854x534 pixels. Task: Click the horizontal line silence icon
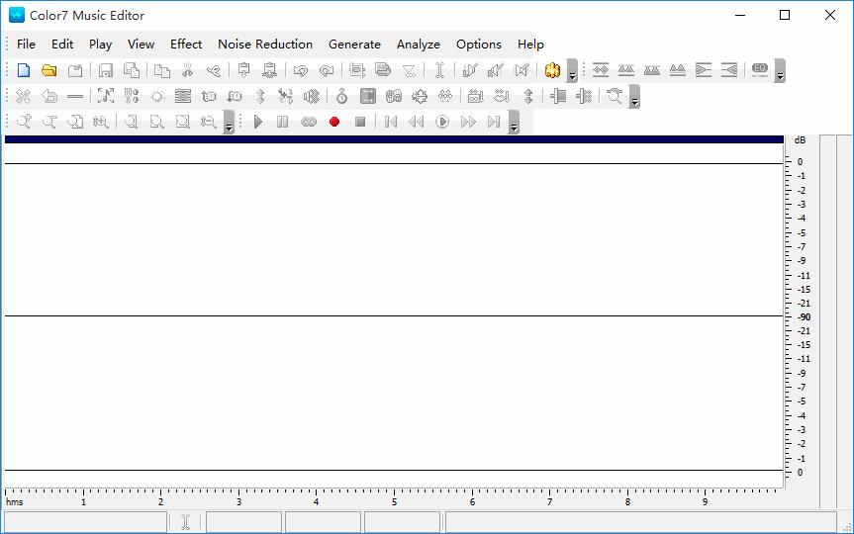click(x=75, y=96)
